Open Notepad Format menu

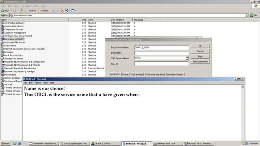38,83
